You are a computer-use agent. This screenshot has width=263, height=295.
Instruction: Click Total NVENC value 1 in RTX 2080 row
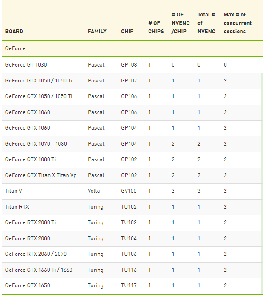199,238
